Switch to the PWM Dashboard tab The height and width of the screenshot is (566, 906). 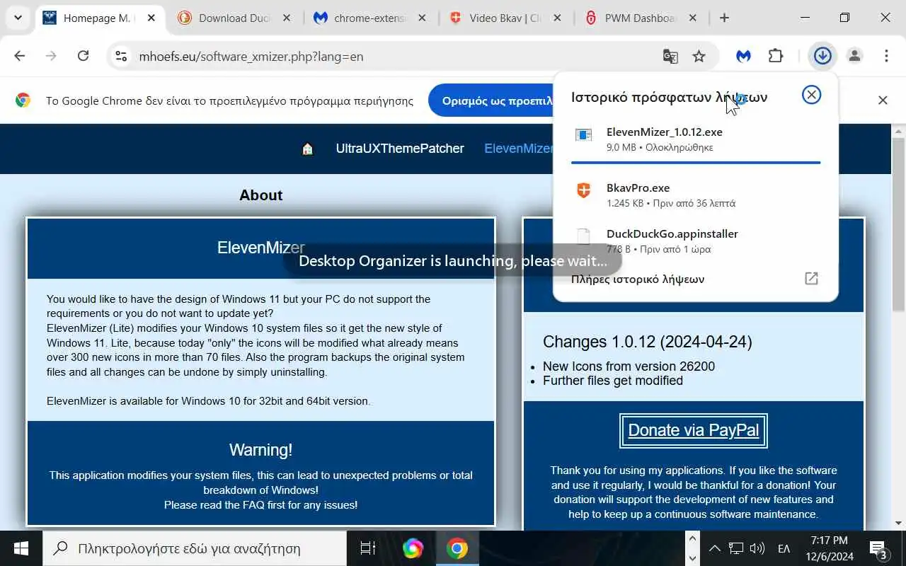point(641,18)
